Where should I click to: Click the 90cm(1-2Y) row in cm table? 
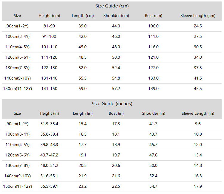(112, 26)
